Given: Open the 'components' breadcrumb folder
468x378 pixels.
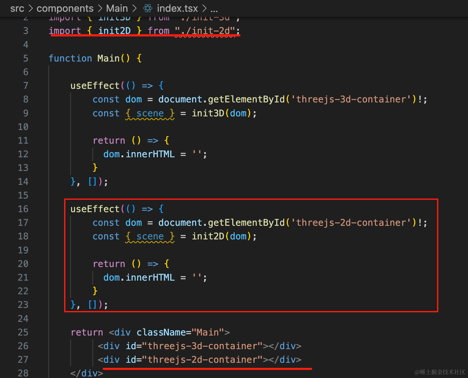Looking at the screenshot, I should [65, 9].
